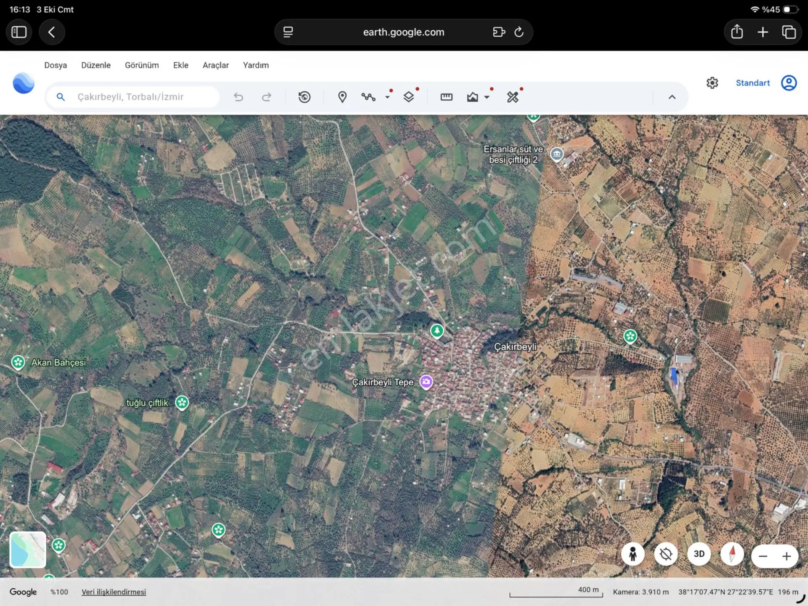Open the Yardım menu
This screenshot has width=808, height=606.
tap(256, 65)
